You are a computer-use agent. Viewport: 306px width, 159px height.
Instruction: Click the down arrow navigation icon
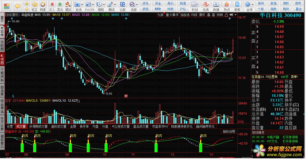(x=27, y=8)
